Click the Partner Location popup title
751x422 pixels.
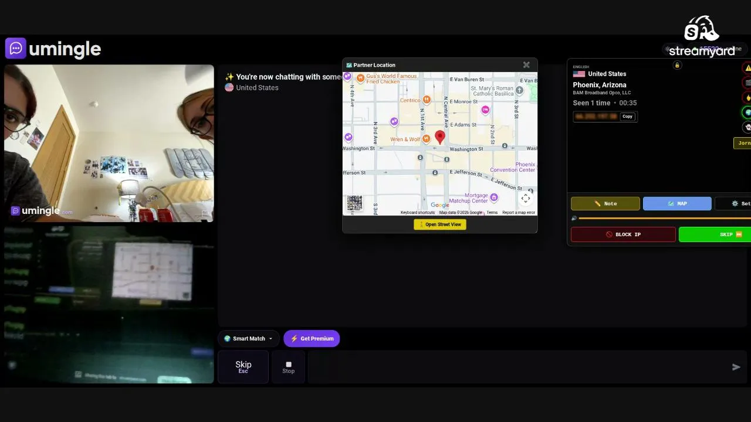[374, 65]
